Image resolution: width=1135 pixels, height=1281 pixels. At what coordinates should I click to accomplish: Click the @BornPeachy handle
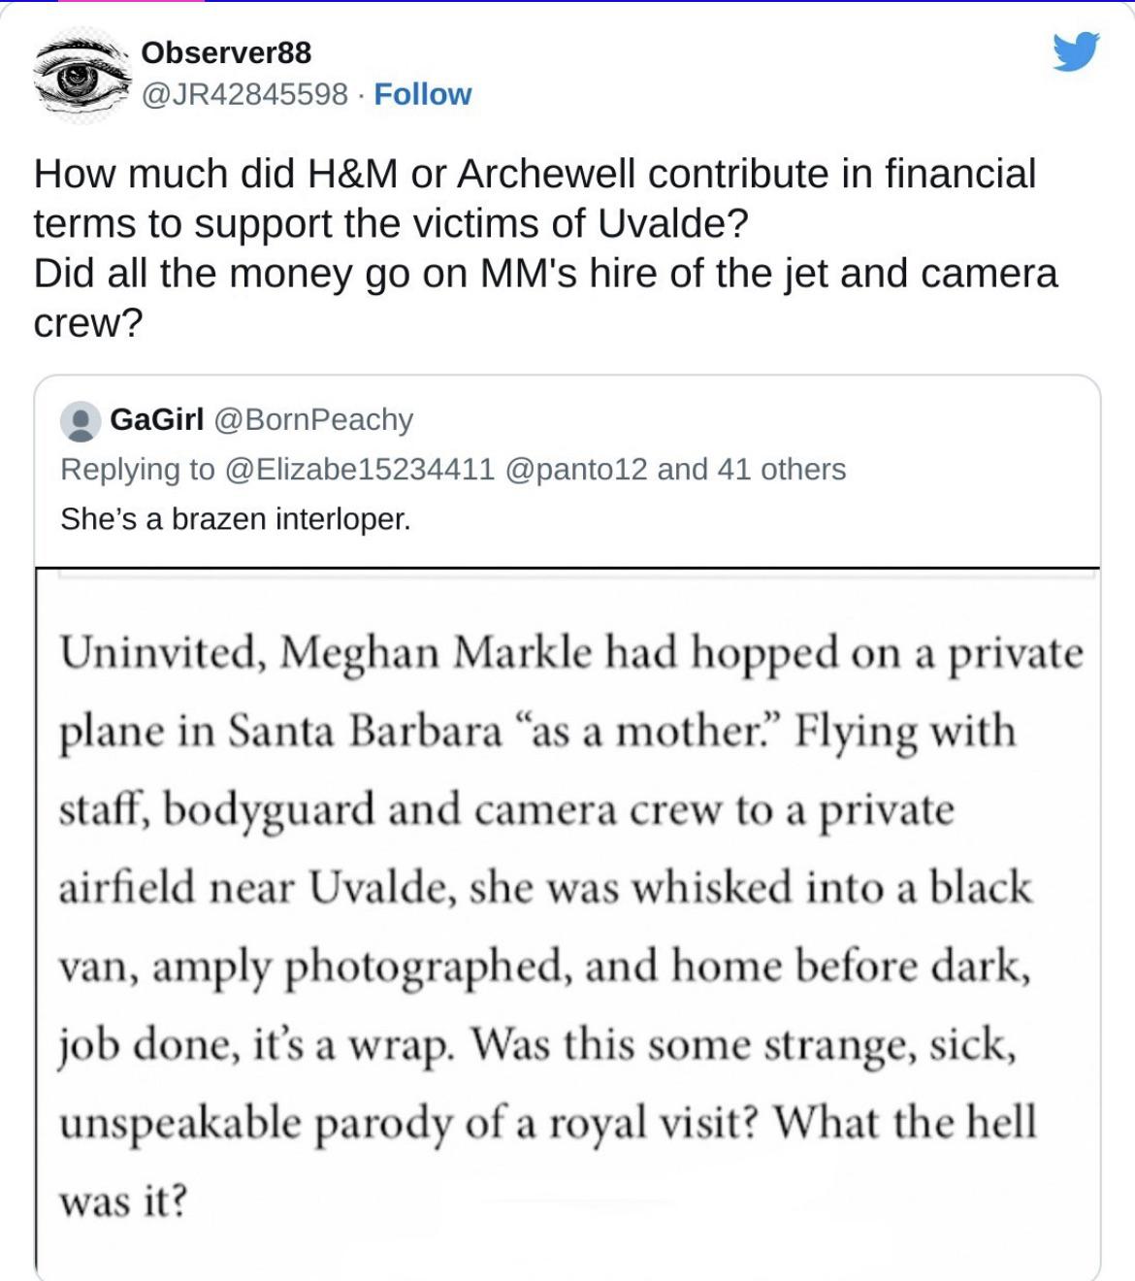313,419
